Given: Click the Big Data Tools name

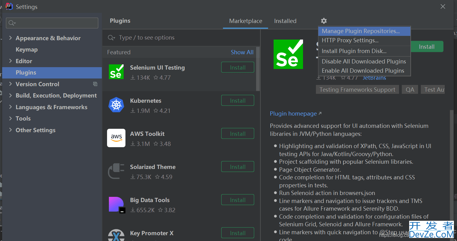Looking at the screenshot, I should coord(150,200).
